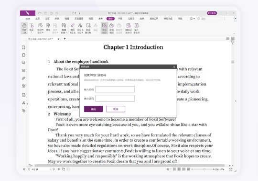
Task: Toggle the two-page facing view mode button
Action: [184, 169]
